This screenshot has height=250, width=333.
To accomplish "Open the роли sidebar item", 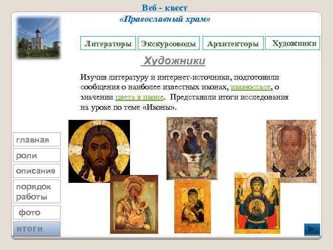I will pyautogui.click(x=37, y=155).
